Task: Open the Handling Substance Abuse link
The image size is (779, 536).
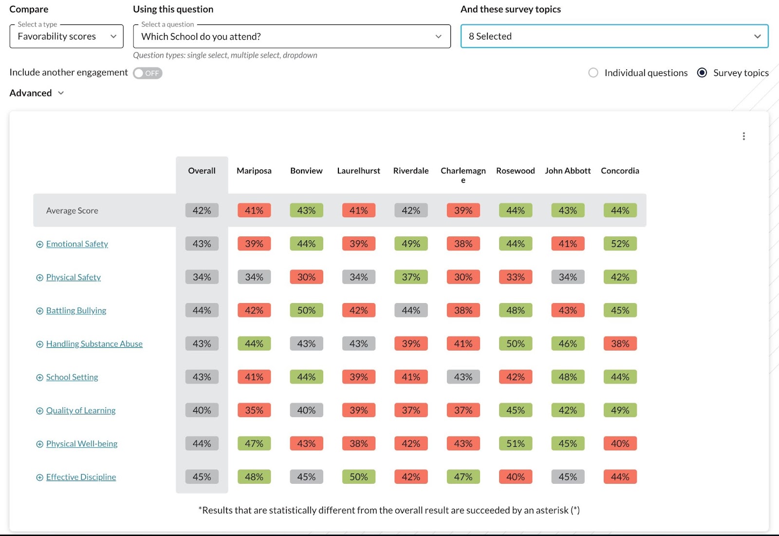Action: coord(94,344)
